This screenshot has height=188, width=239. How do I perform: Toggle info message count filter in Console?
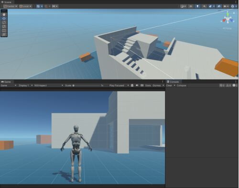pos(222,86)
